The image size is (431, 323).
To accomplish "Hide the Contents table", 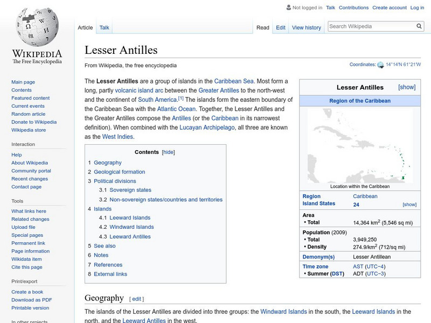I will coord(168,152).
